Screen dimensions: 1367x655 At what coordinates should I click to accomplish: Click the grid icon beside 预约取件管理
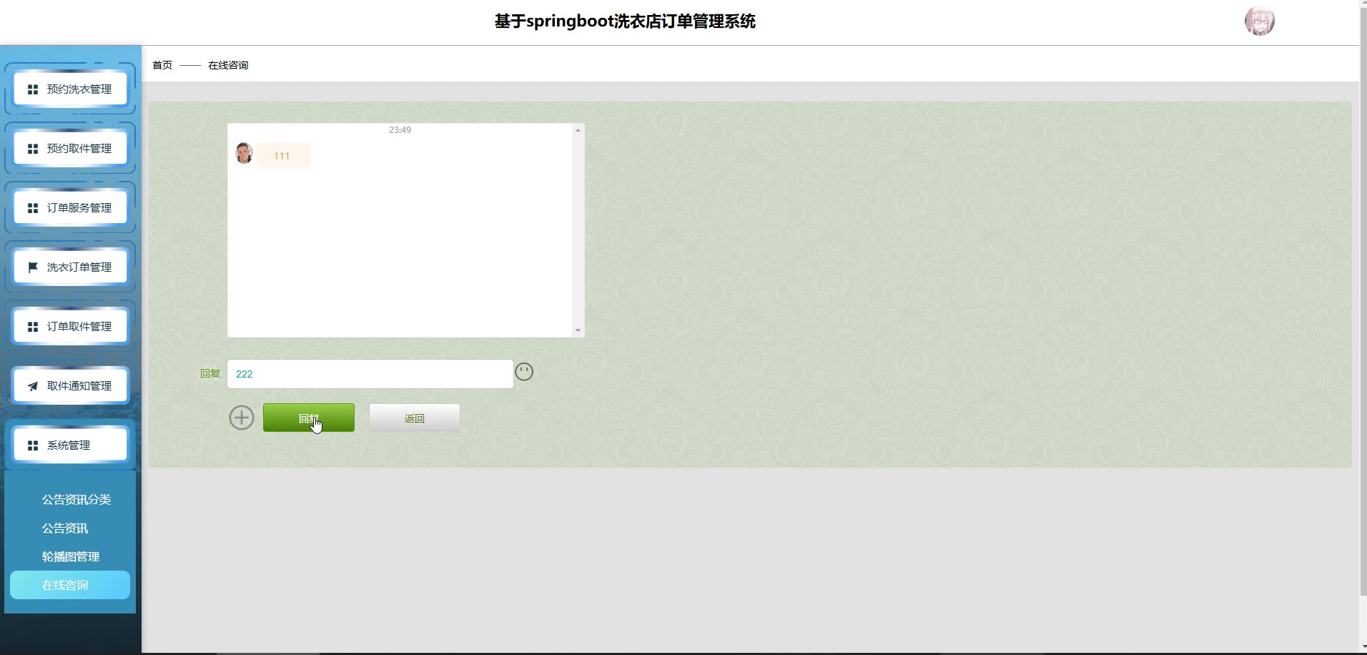33,149
